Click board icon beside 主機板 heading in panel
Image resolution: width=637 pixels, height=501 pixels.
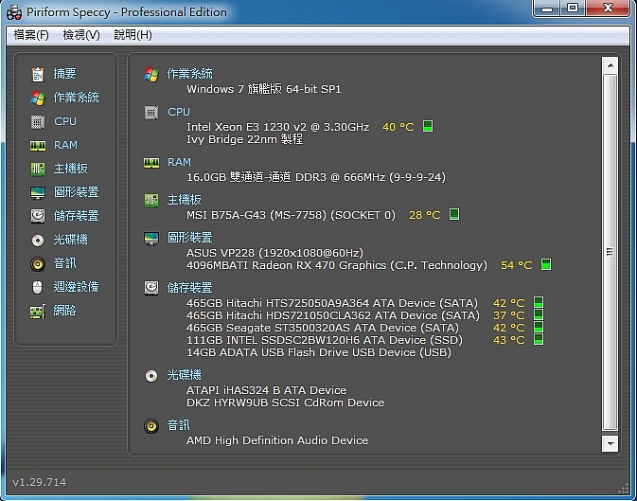tap(151, 200)
